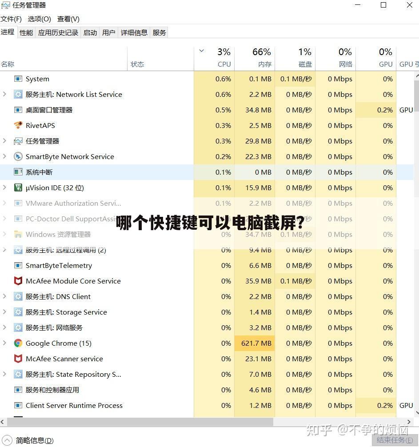The image size is (419, 447).
Task: Expand the Google Chrome (15) group
Action: [x=4, y=343]
